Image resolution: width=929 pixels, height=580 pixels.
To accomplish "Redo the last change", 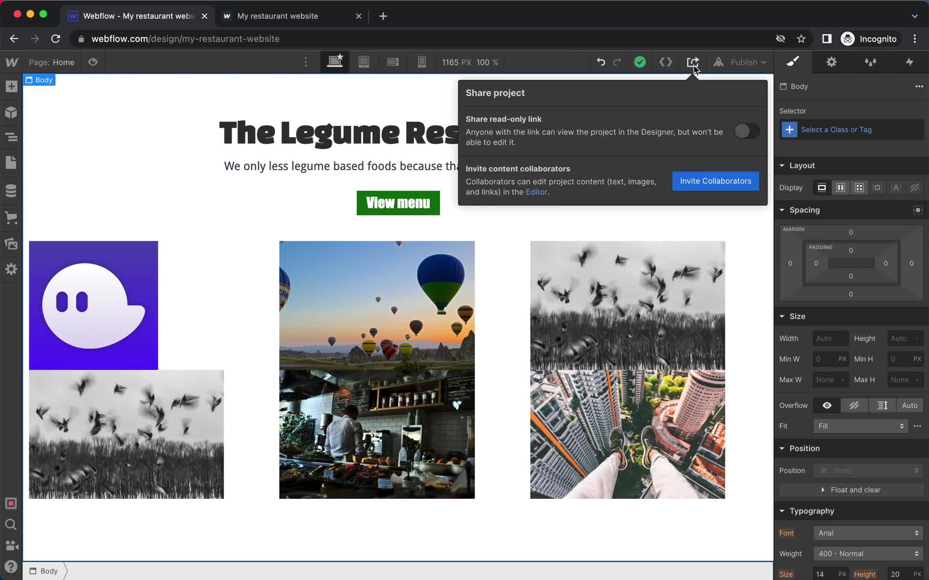I will [x=617, y=62].
